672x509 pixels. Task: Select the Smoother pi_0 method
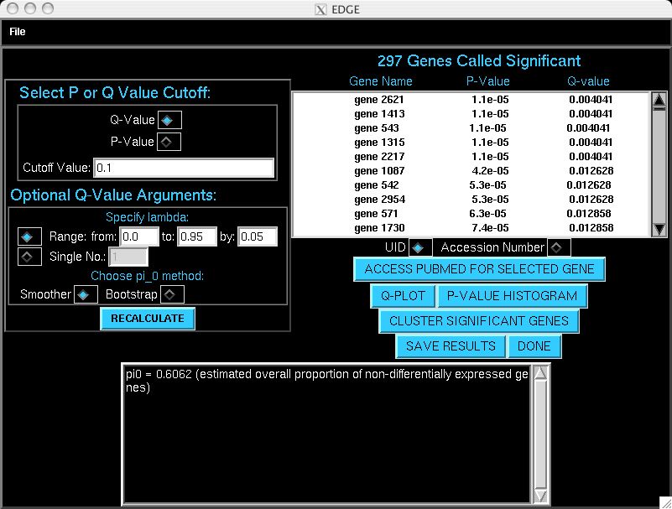click(85, 294)
